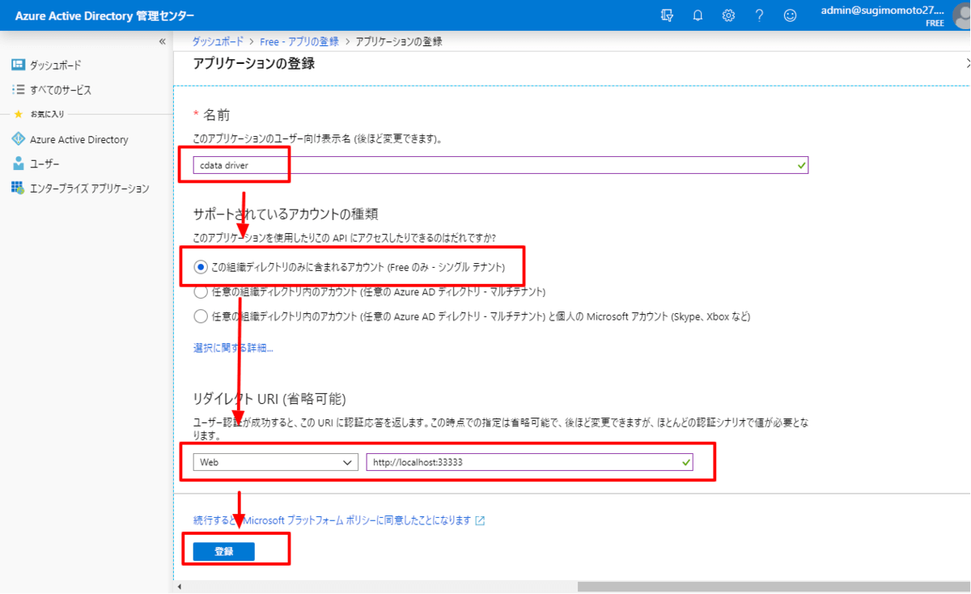Click the redirect URI localhost input field
The width and height of the screenshot is (971, 594).
click(530, 462)
